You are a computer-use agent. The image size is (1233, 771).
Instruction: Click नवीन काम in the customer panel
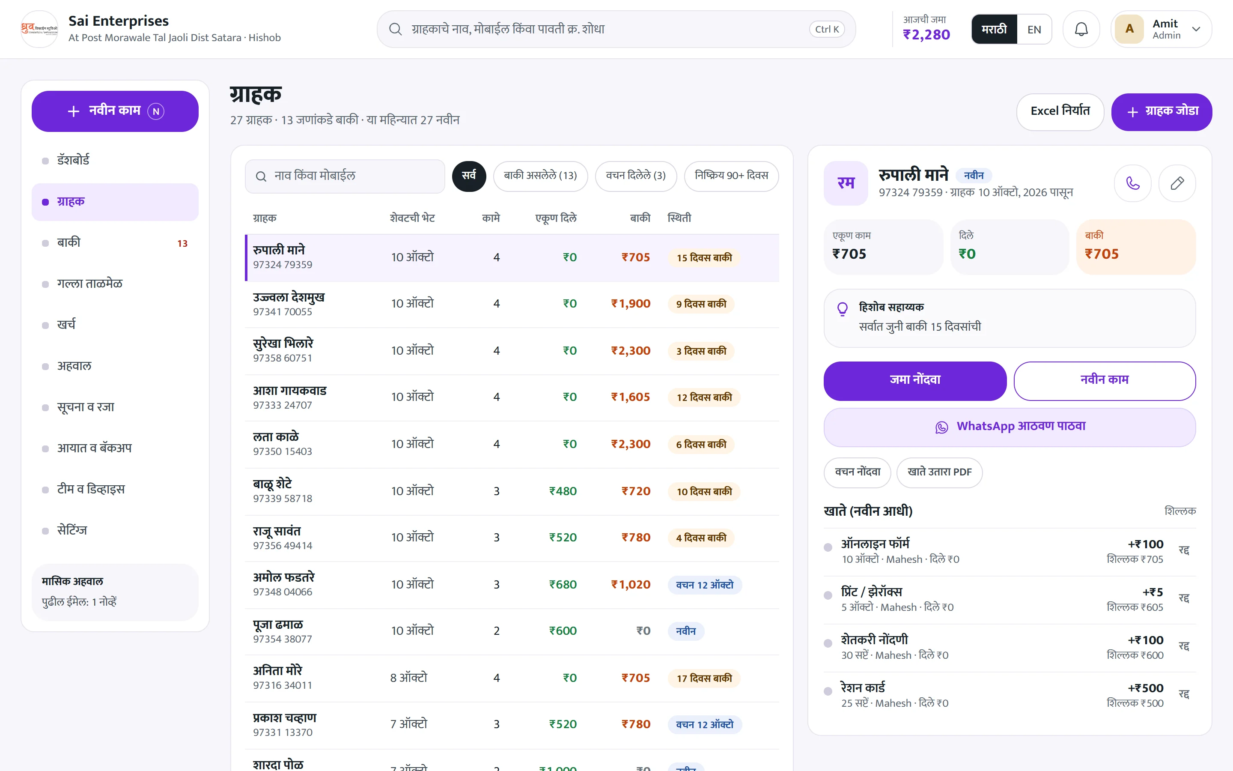point(1104,380)
